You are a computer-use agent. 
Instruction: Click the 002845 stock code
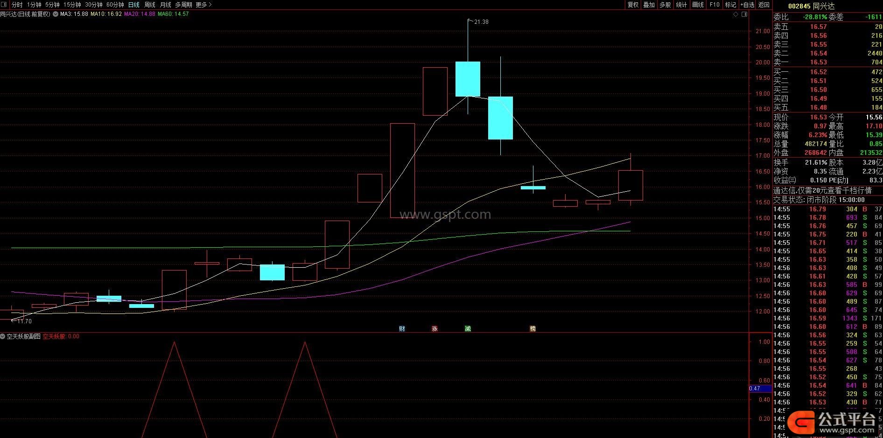(799, 6)
